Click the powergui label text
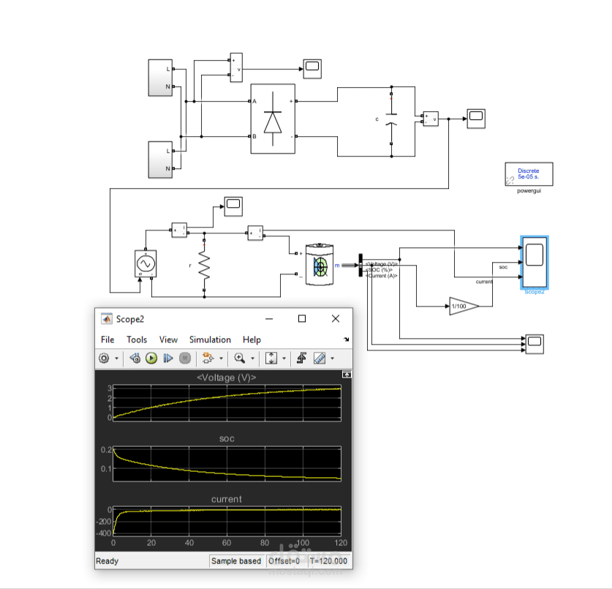Viewport: 612px width, 589px height. pos(529,191)
